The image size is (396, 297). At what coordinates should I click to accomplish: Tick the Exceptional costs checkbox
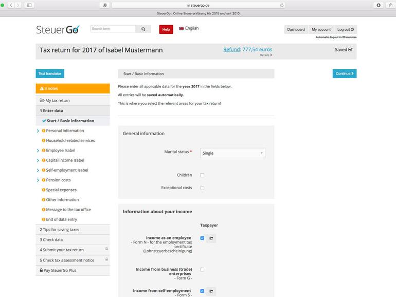click(x=202, y=188)
